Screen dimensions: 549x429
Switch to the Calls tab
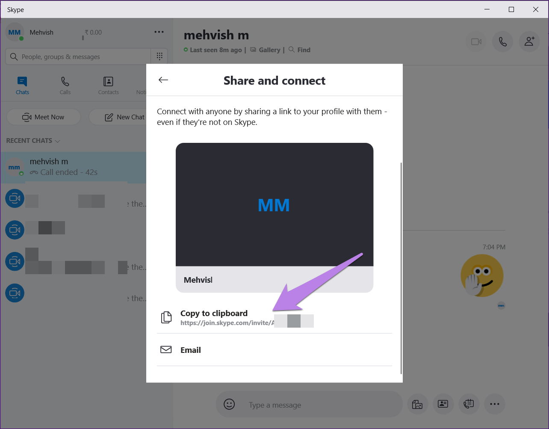65,85
